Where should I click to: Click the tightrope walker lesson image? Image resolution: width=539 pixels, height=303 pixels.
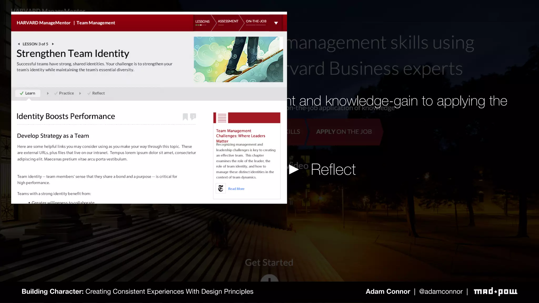[x=238, y=59]
